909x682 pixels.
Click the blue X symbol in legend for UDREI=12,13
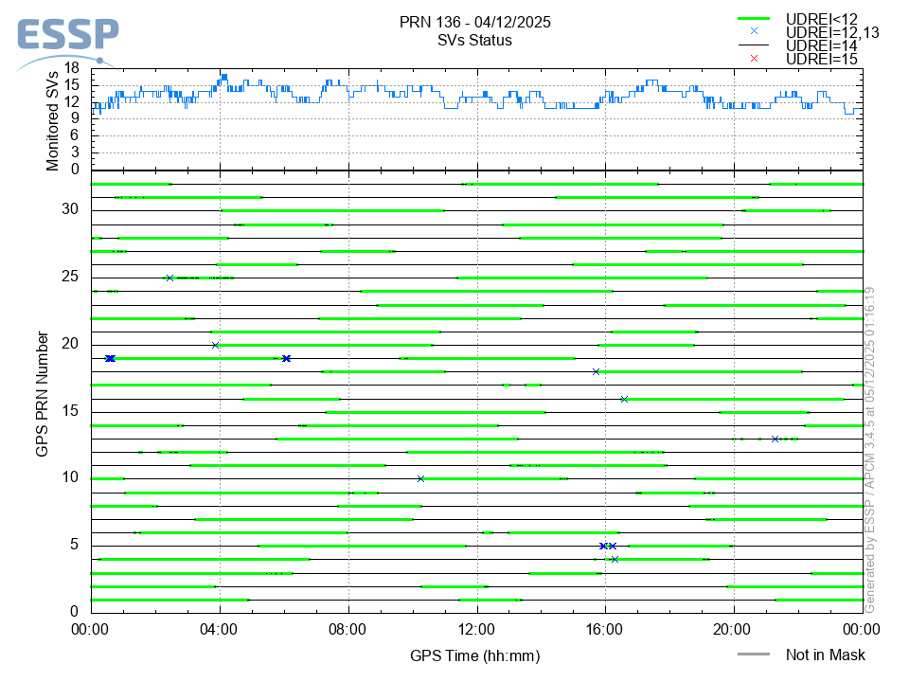(755, 31)
